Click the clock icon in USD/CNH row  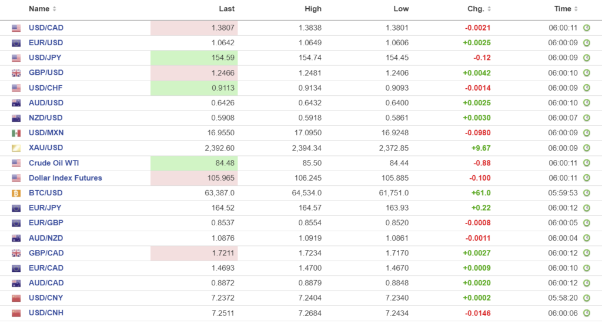[x=586, y=313]
